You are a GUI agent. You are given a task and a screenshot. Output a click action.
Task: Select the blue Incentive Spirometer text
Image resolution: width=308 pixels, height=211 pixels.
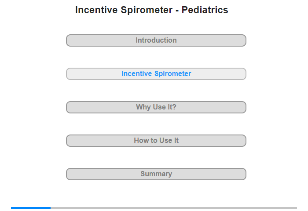point(156,73)
